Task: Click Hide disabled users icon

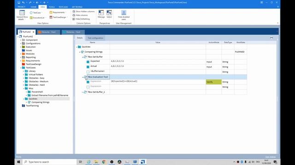Action: tap(124, 13)
